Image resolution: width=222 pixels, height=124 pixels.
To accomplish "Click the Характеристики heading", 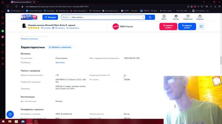I will point(33,47).
